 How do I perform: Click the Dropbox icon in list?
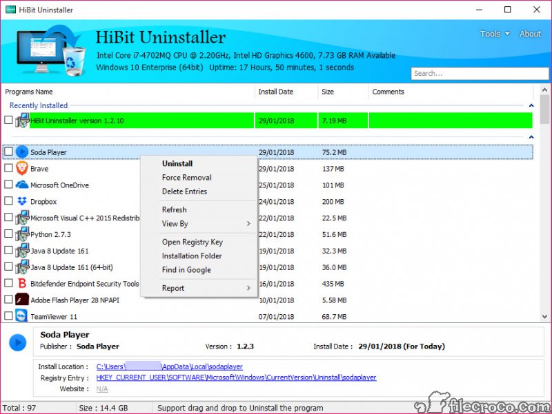22,201
